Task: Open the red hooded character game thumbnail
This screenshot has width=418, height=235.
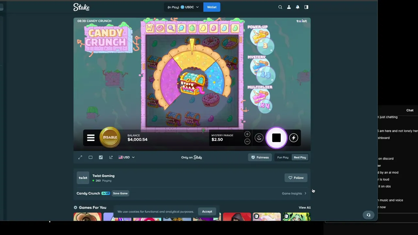Action: (237, 217)
